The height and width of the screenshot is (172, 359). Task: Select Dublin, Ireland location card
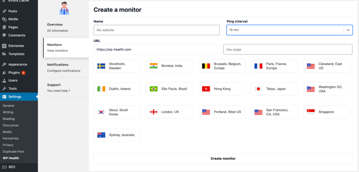(x=117, y=89)
